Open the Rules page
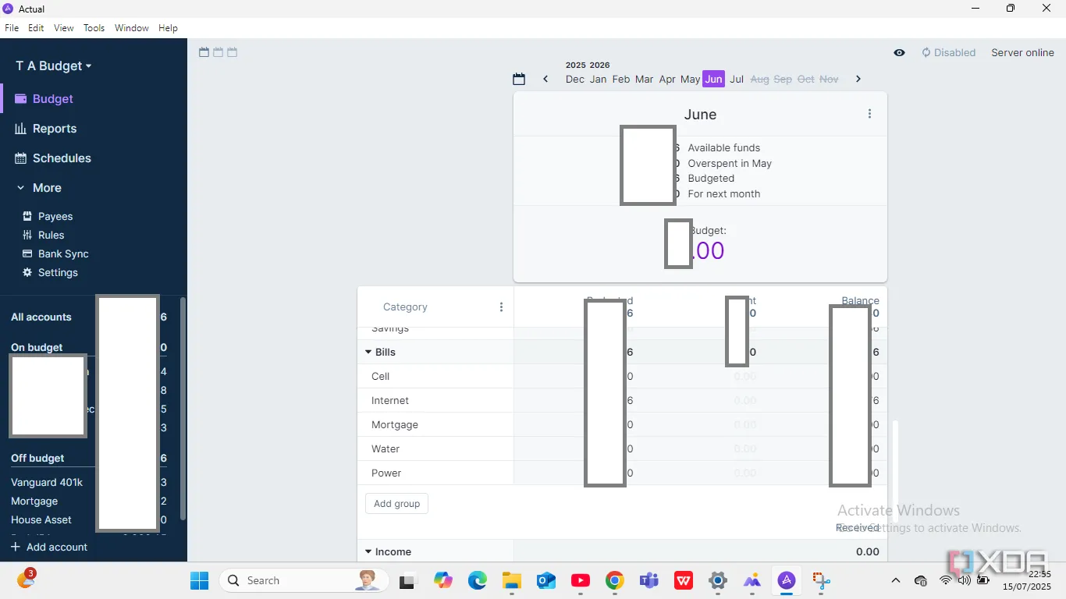This screenshot has height=599, width=1066. point(51,236)
